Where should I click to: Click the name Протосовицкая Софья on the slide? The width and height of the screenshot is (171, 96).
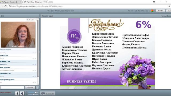[x=136, y=35]
